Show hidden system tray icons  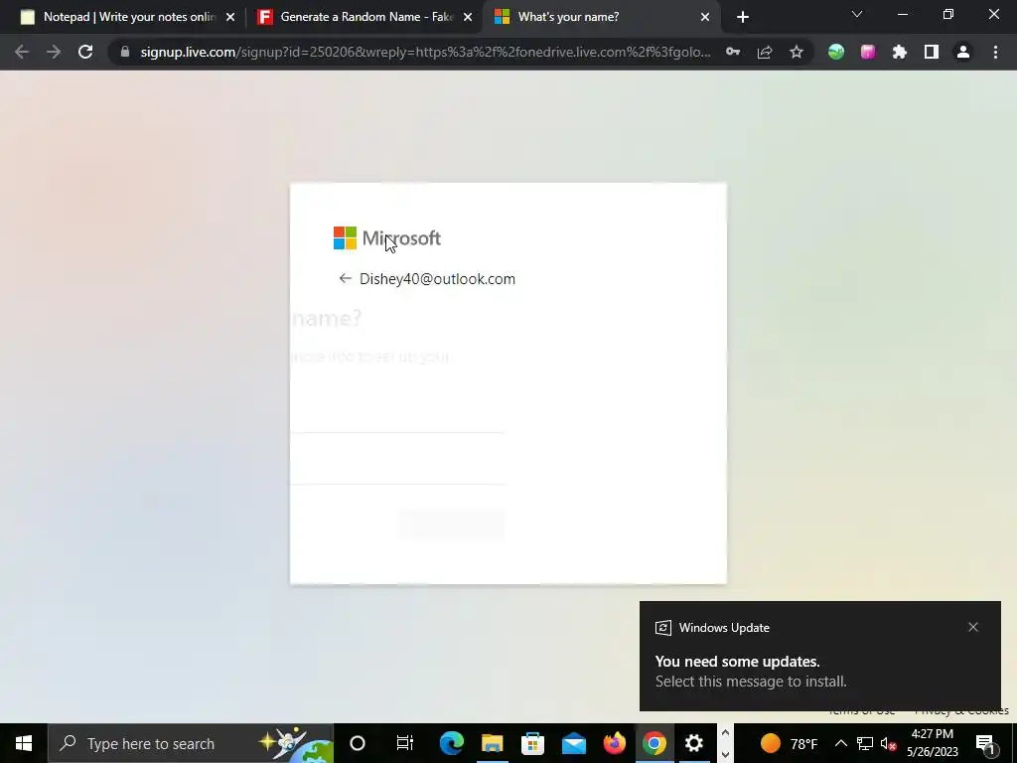point(840,743)
